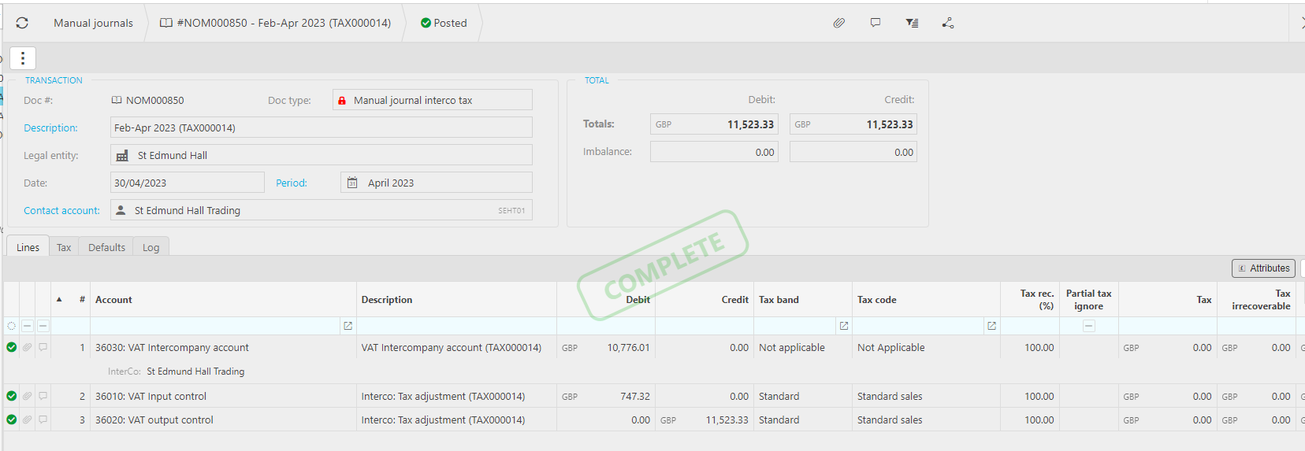This screenshot has width=1305, height=451.
Task: Open the Tax band filter lookup icon
Action: [x=844, y=326]
